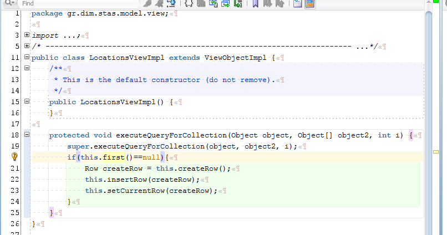The width and height of the screenshot is (447, 235).
Task: Click the highlight occurrences marker icon
Action: click(147, 3)
